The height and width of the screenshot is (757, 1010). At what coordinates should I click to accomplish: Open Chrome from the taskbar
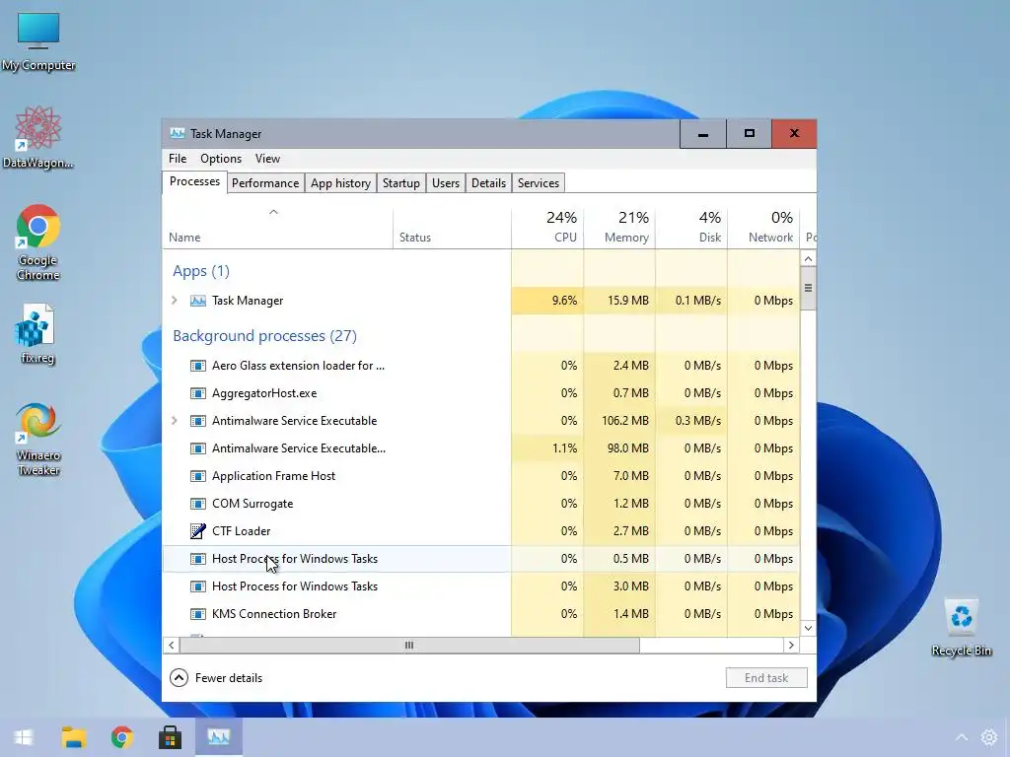click(121, 737)
